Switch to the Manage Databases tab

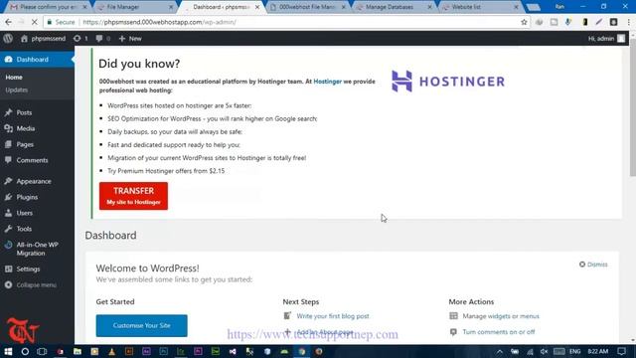[394, 7]
